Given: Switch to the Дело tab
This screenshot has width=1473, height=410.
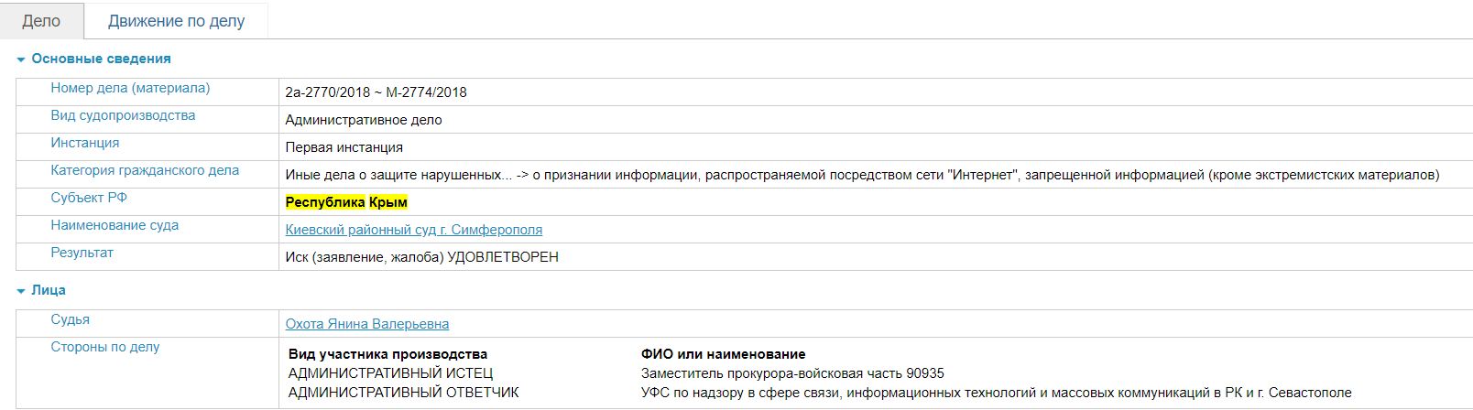Looking at the screenshot, I should [x=41, y=21].
